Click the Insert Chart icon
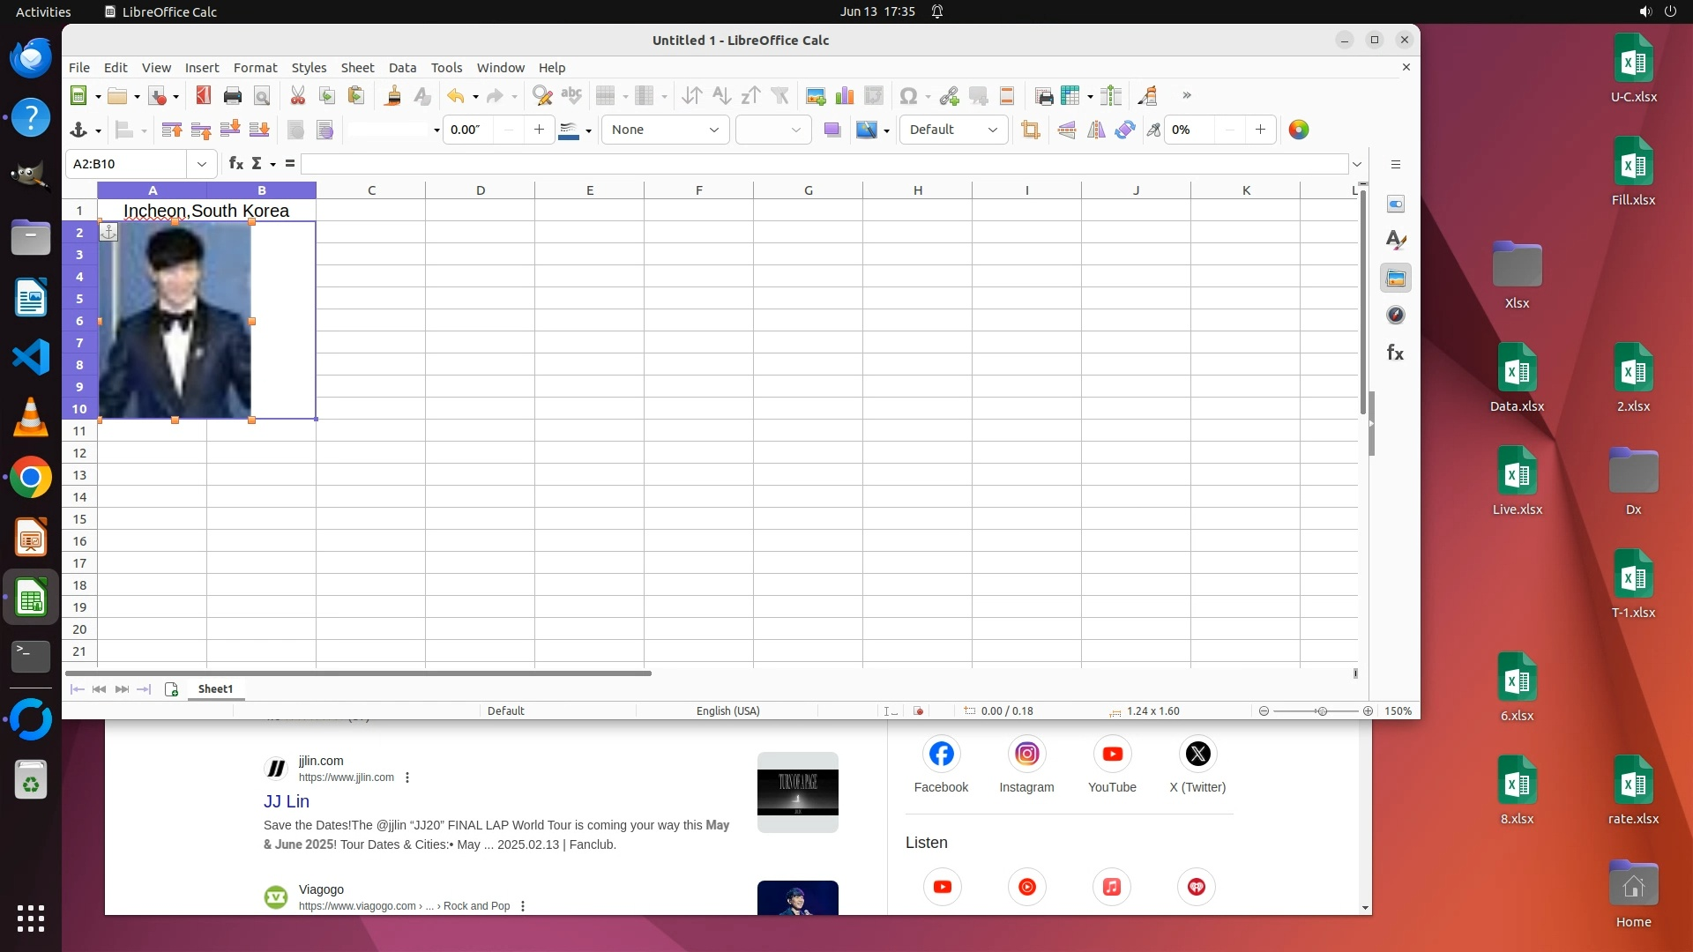Viewport: 1693px width, 952px height. 845,96
